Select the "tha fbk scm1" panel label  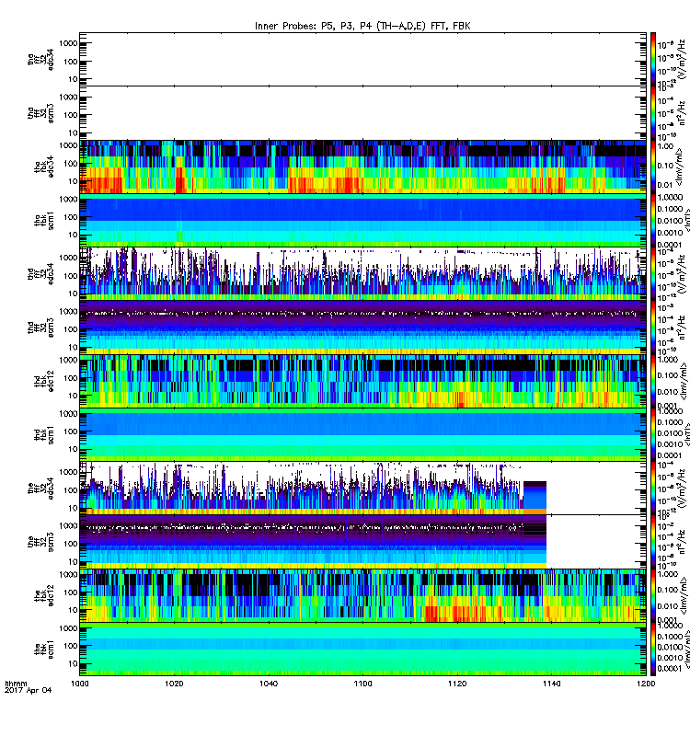click(44, 220)
